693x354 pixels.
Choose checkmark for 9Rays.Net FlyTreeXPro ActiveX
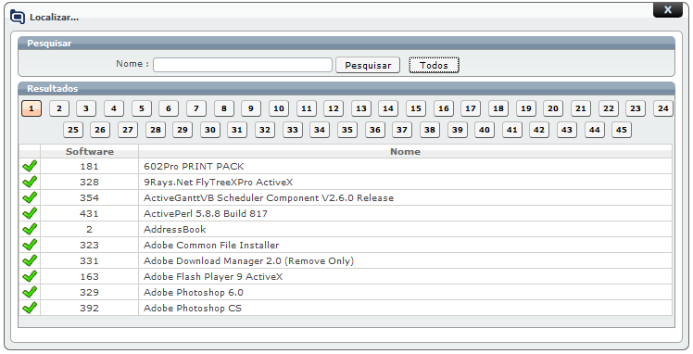pyautogui.click(x=30, y=182)
